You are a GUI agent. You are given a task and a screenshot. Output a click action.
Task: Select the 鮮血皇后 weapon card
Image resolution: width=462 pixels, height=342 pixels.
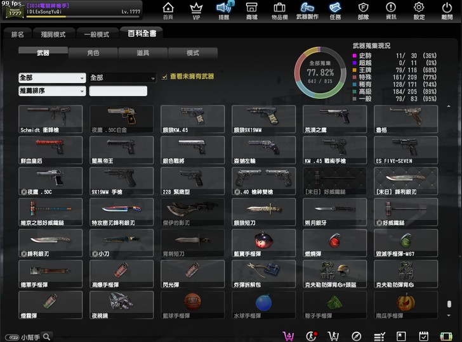[x=50, y=150]
